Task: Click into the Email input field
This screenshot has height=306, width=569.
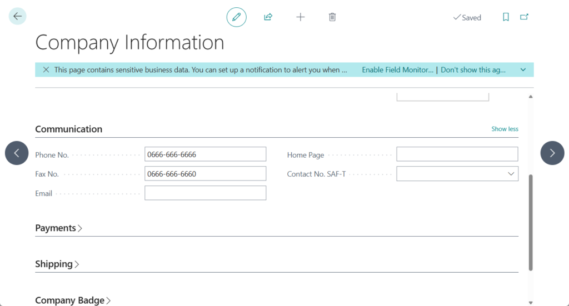Action: click(205, 193)
